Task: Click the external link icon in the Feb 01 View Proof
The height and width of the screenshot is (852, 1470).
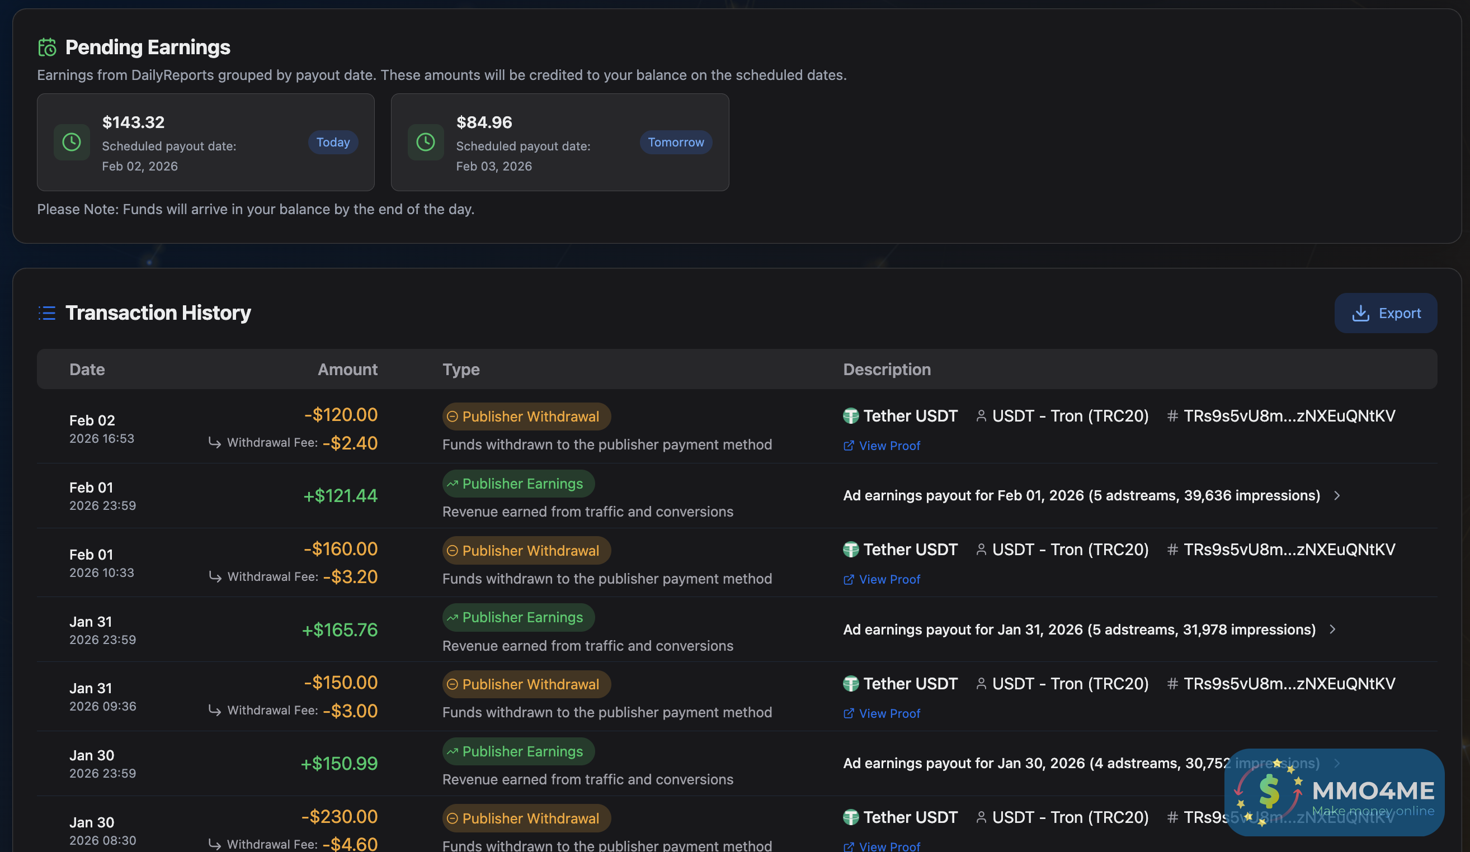Action: [849, 580]
